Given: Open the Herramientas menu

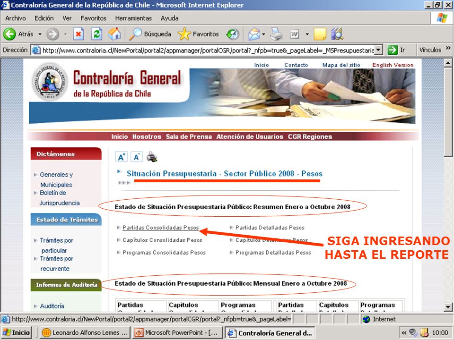Looking at the screenshot, I should coord(133,18).
